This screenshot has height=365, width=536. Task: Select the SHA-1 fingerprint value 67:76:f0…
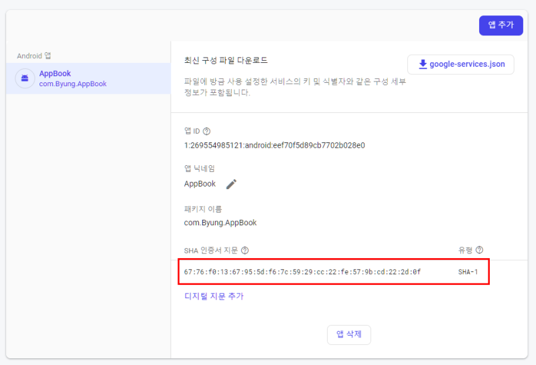click(x=302, y=272)
